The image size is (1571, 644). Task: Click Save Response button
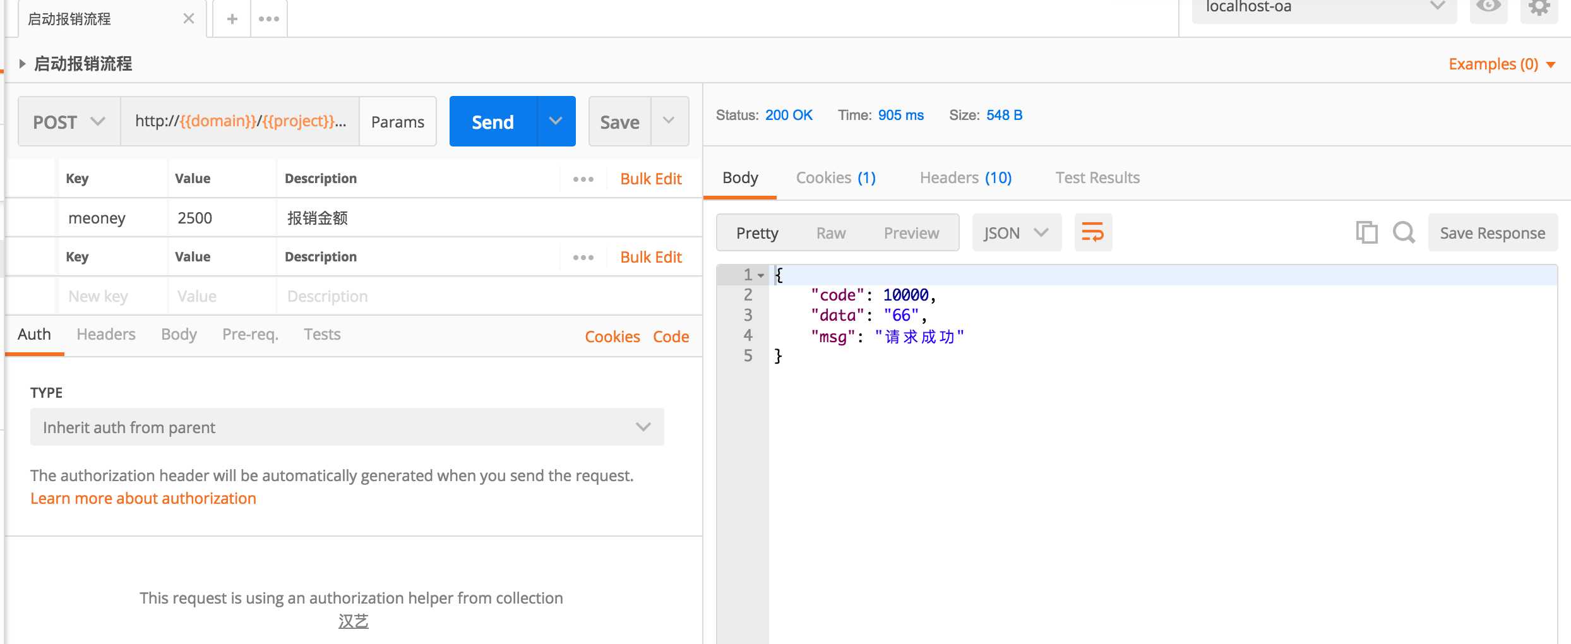point(1493,232)
